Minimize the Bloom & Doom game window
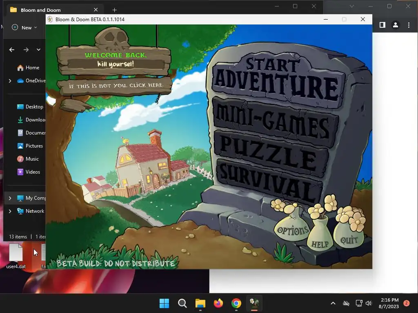418x313 pixels. coord(326,19)
